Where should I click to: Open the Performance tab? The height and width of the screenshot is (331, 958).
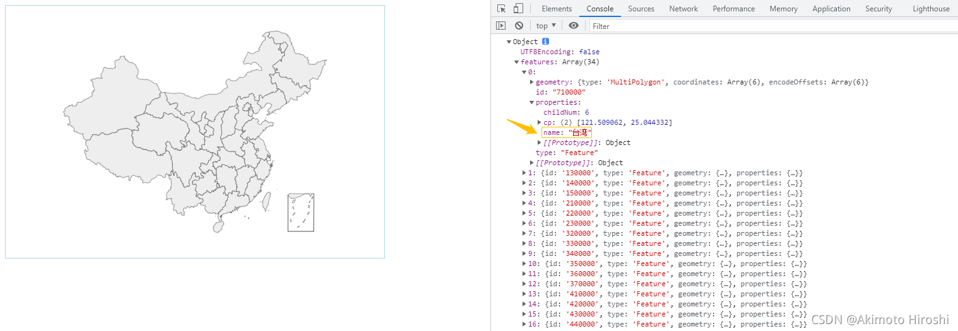coord(733,9)
